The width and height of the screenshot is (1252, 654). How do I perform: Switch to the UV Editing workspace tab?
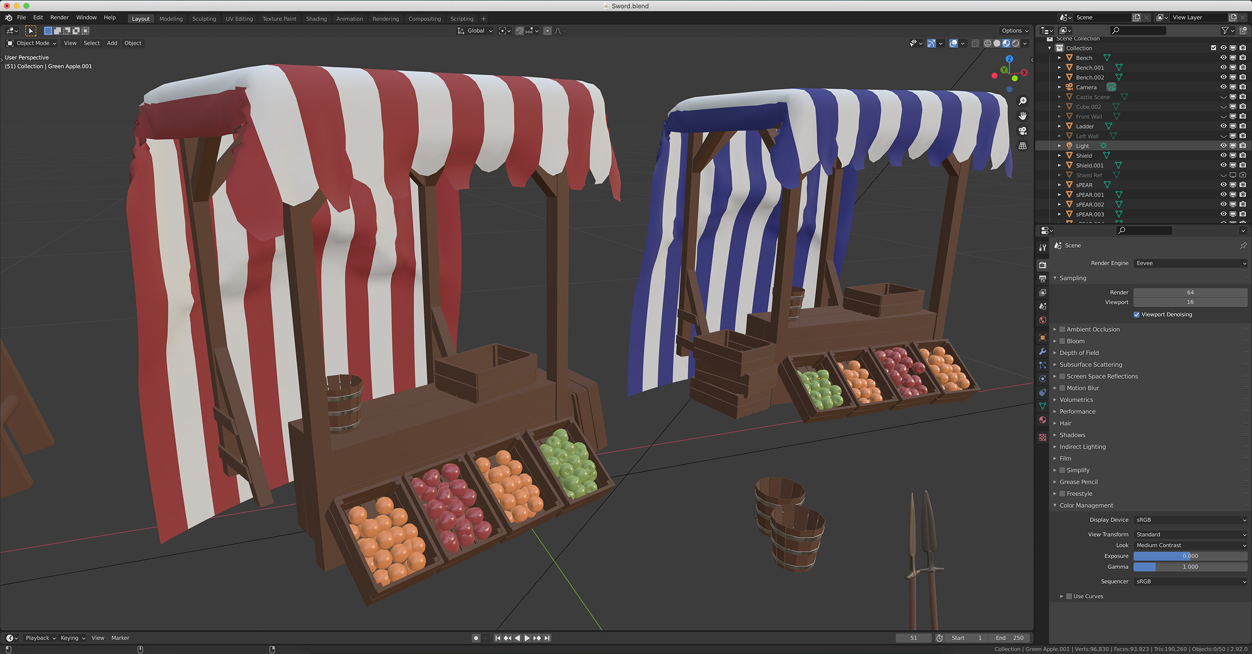click(239, 19)
